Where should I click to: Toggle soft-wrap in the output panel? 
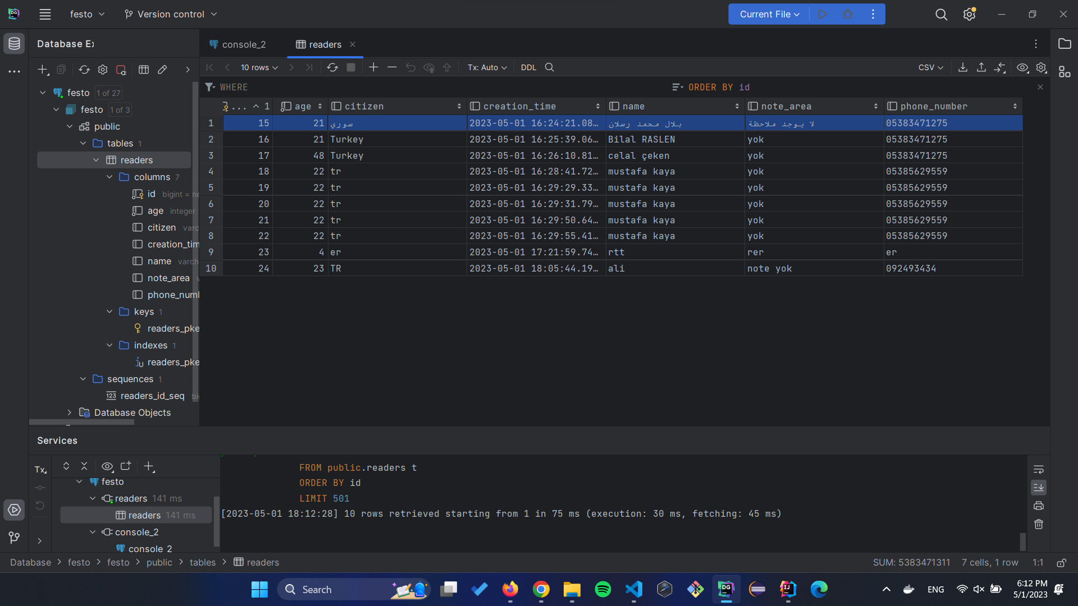(x=1039, y=469)
